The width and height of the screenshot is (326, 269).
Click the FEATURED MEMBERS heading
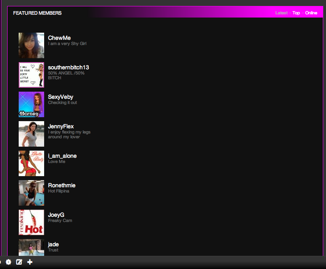[37, 13]
